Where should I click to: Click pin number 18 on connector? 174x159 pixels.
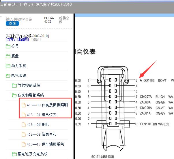coord(136,80)
